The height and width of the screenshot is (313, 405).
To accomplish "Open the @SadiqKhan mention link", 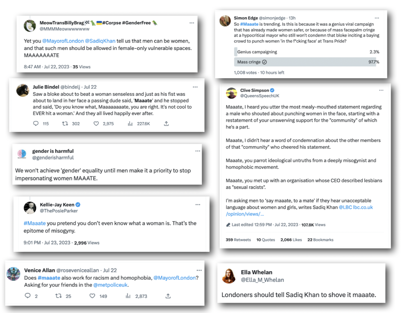I will pyautogui.click(x=100, y=41).
